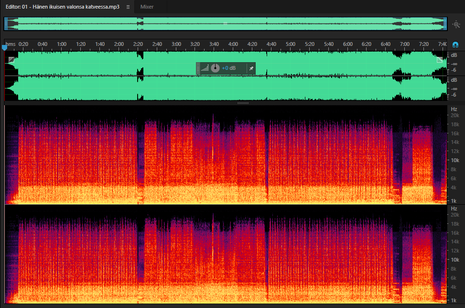Click the HUD volume adjust knob
465x308 pixels.
coord(215,68)
